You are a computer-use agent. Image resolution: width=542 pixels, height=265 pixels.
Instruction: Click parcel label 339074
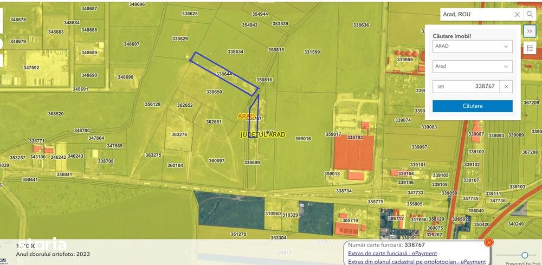403,120
